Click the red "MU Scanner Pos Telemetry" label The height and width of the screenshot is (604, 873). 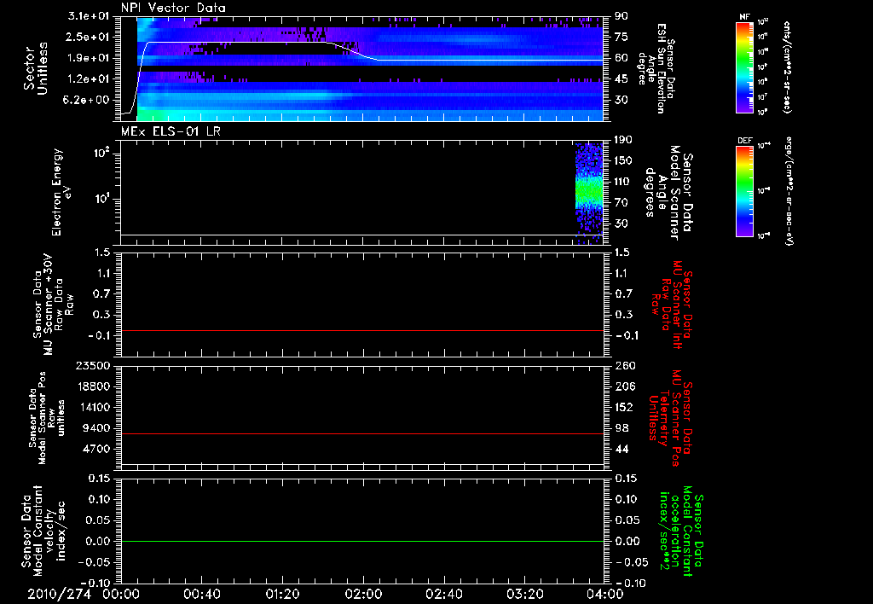671,418
